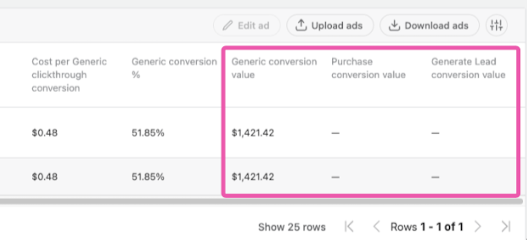Select the Purchase conversion value column header
527x240 pixels.
click(368, 68)
